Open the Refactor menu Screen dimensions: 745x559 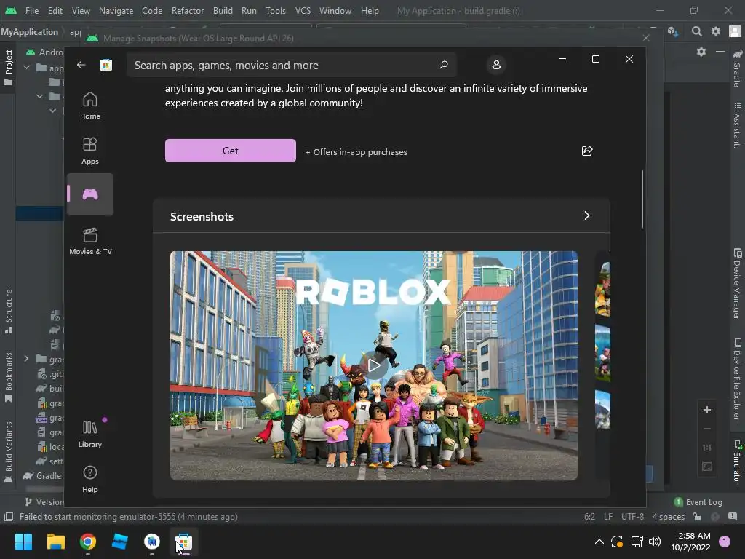coord(187,10)
